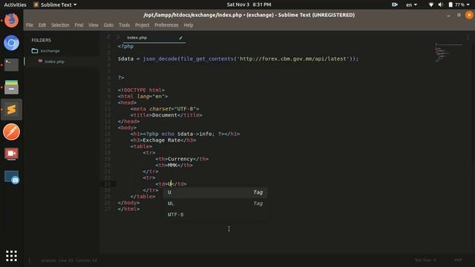
Task: Click 'json_decode' function name in code
Action: pos(160,59)
